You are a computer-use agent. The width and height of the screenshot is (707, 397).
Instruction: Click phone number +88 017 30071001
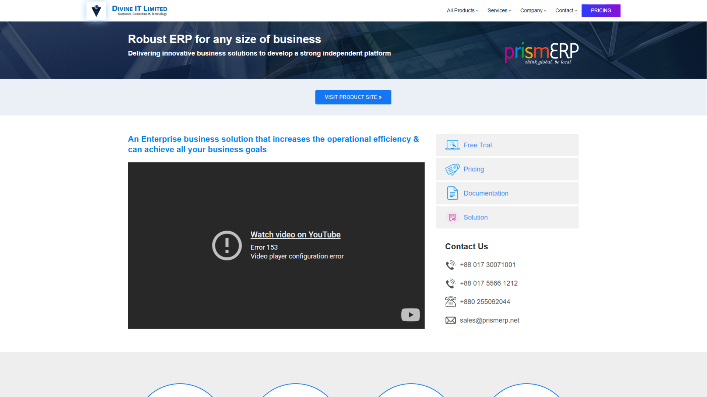click(x=488, y=265)
